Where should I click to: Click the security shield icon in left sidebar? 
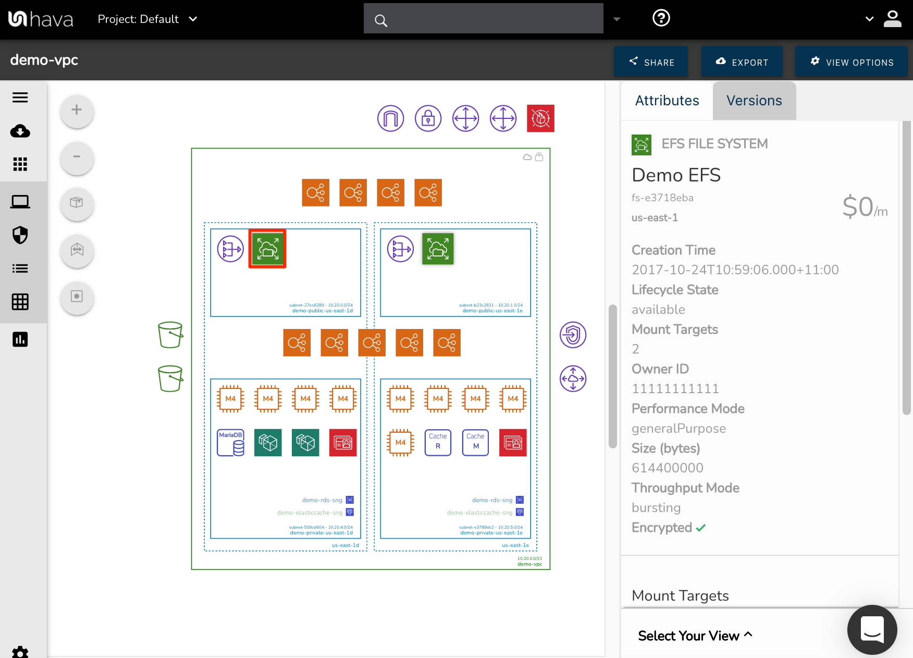point(20,235)
